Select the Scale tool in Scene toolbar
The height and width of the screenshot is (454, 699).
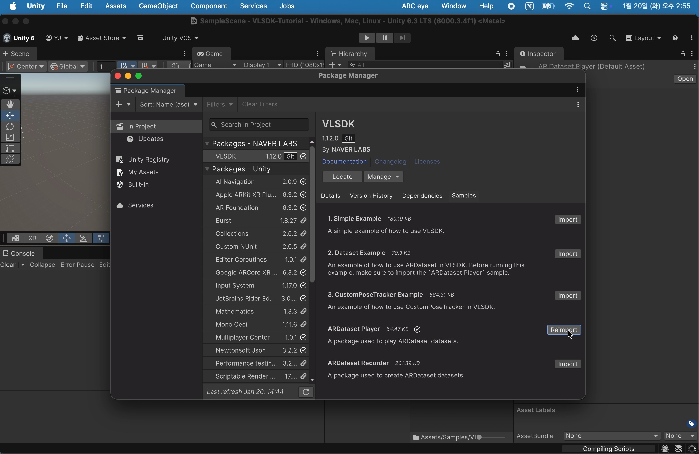tap(10, 137)
